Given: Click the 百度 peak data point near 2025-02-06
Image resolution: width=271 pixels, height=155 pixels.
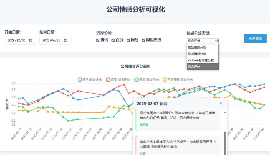Looking at the screenshot, I should (124, 85).
